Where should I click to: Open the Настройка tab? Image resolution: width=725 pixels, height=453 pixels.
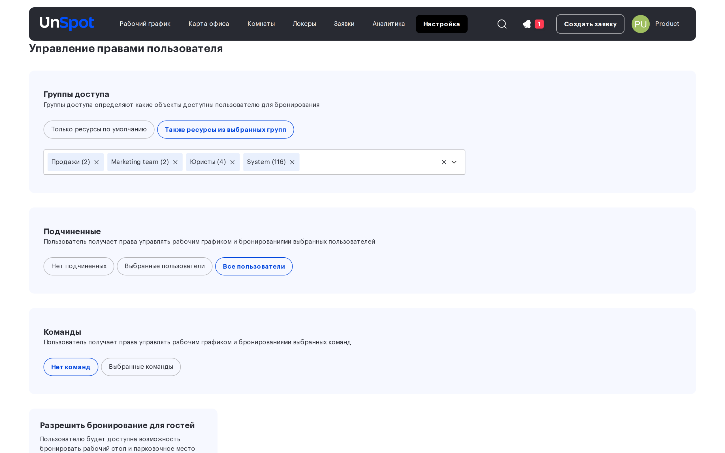[442, 24]
